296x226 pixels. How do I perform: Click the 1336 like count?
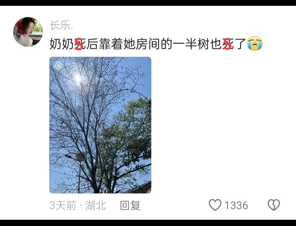tap(236, 205)
